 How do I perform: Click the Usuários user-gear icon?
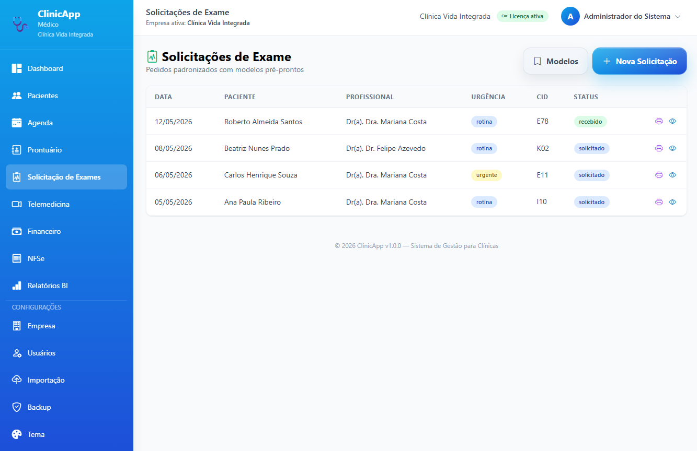click(17, 353)
